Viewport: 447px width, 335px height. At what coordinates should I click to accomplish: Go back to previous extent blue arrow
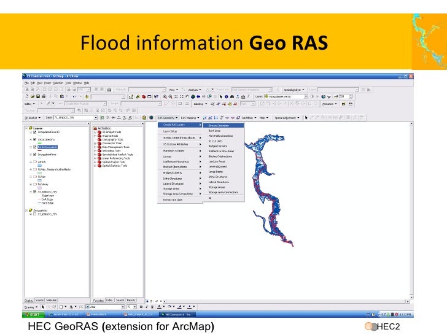pyautogui.click(x=198, y=96)
